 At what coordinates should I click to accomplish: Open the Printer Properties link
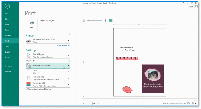(x=63, y=45)
